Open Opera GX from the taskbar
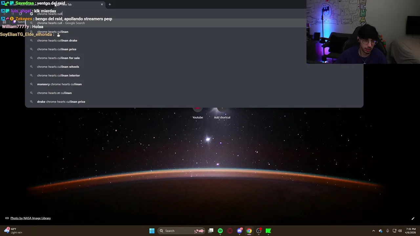Image resolution: width=420 pixels, height=236 pixels. pos(230,231)
